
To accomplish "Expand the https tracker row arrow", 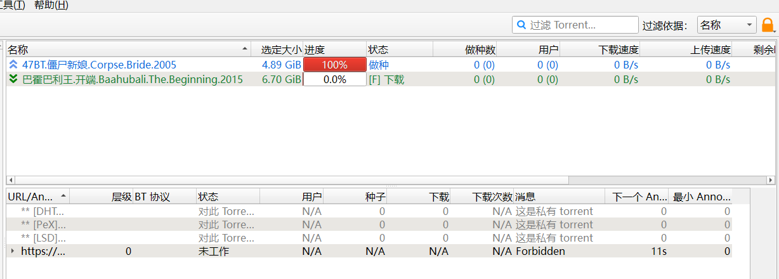I will pyautogui.click(x=13, y=251).
